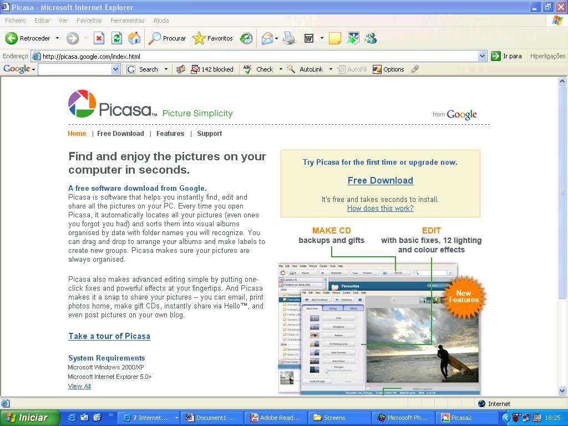Screen dimensions: 568x426
Task: Click the Google toolbar News icon
Action: [x=181, y=69]
